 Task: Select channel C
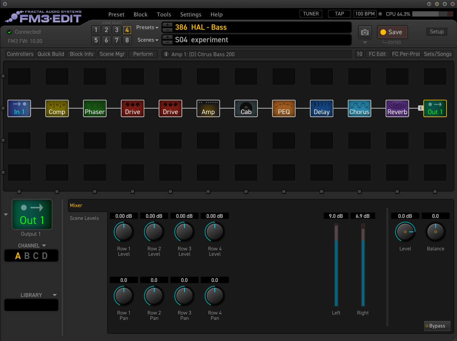coord(36,256)
